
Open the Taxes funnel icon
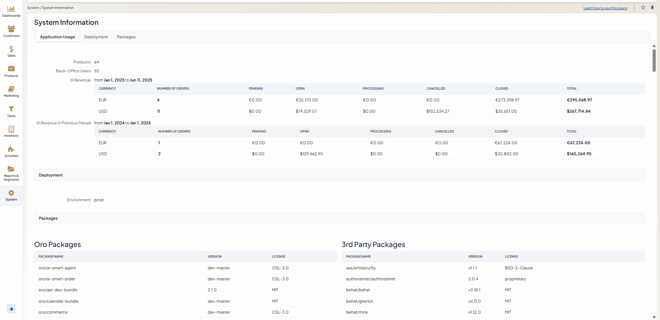coord(11,109)
